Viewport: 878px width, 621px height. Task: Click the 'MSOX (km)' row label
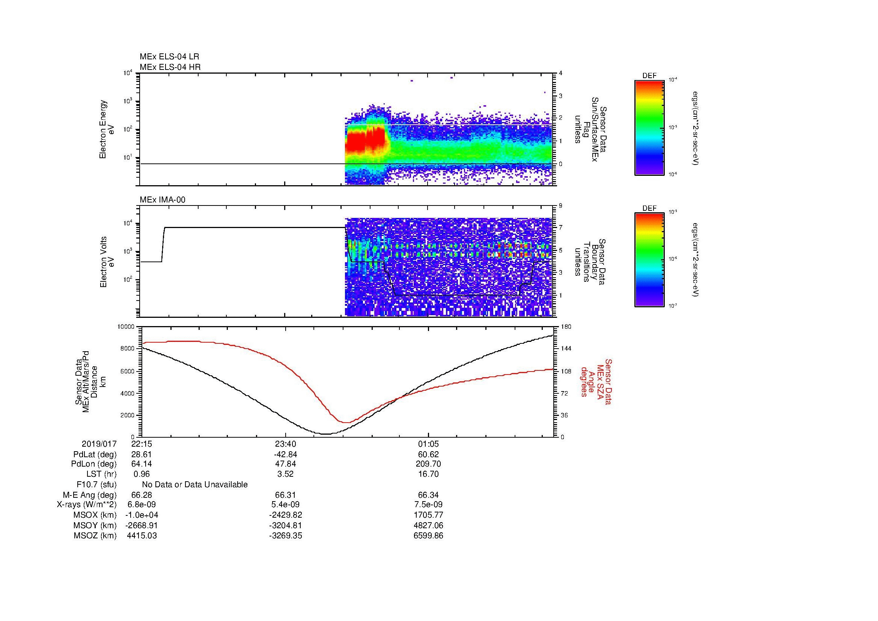click(x=95, y=515)
